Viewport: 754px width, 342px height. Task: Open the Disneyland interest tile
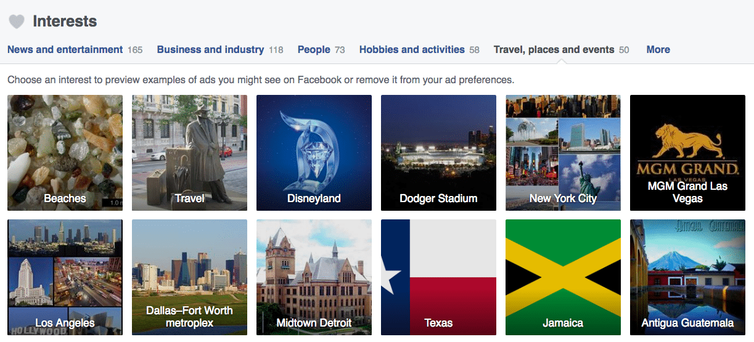tap(314, 153)
